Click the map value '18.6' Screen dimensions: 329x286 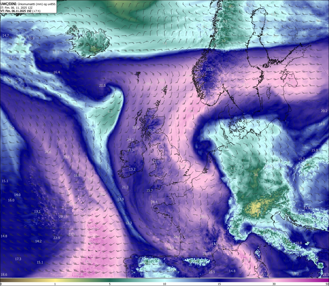pos(4,275)
